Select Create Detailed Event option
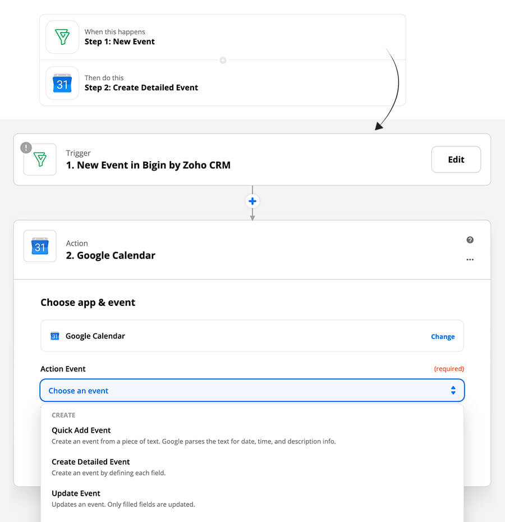505x522 pixels. (x=91, y=461)
